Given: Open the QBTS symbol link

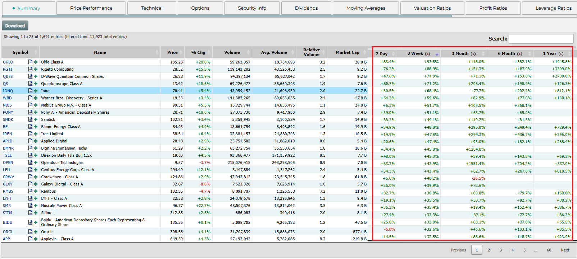Looking at the screenshot, I should tap(8, 76).
